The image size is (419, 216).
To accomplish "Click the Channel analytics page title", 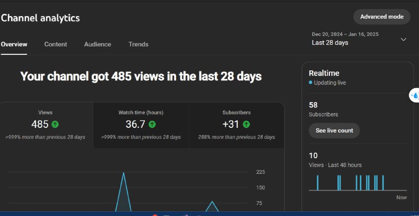I will point(40,18).
